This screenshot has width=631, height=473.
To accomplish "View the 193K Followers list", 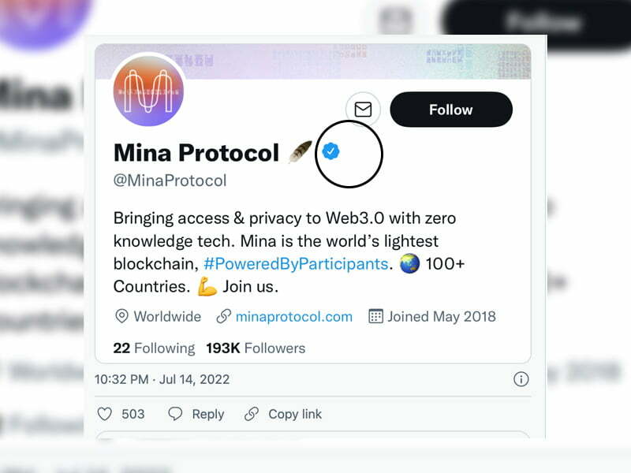I will pos(256,348).
